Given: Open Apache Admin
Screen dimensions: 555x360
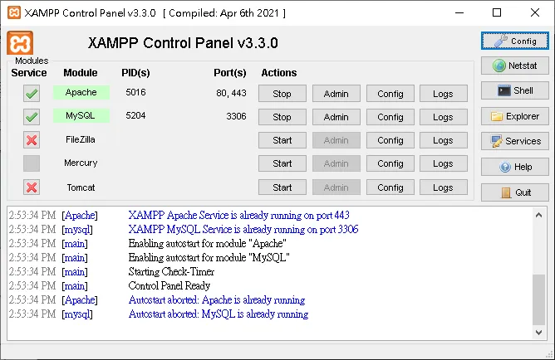Looking at the screenshot, I should (336, 94).
